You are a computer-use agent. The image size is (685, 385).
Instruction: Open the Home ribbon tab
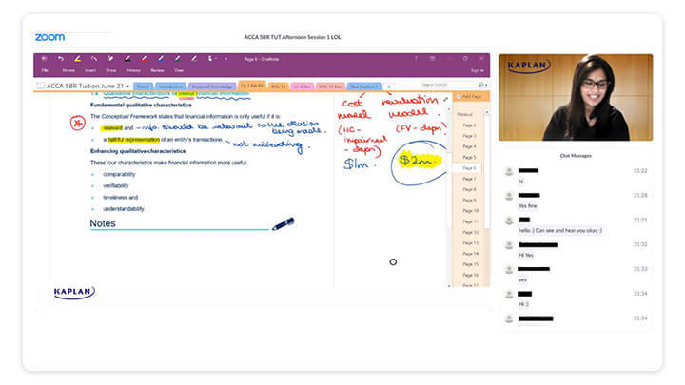(68, 70)
